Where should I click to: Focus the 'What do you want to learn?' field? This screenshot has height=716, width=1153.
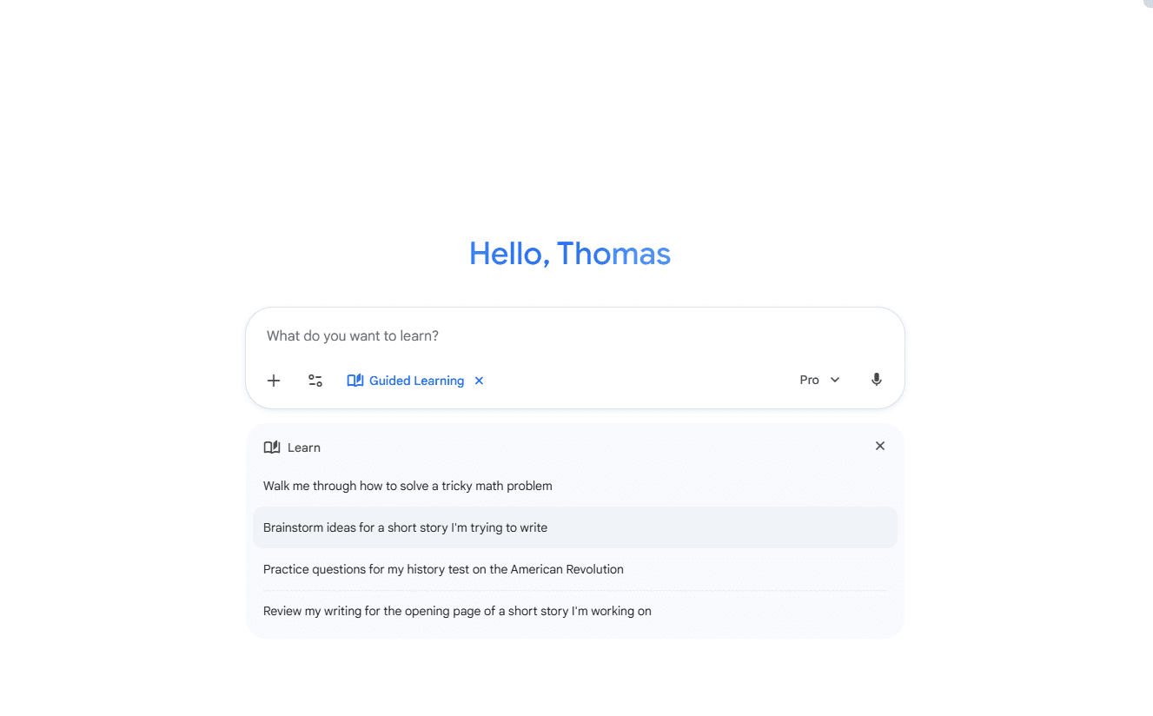(573, 336)
